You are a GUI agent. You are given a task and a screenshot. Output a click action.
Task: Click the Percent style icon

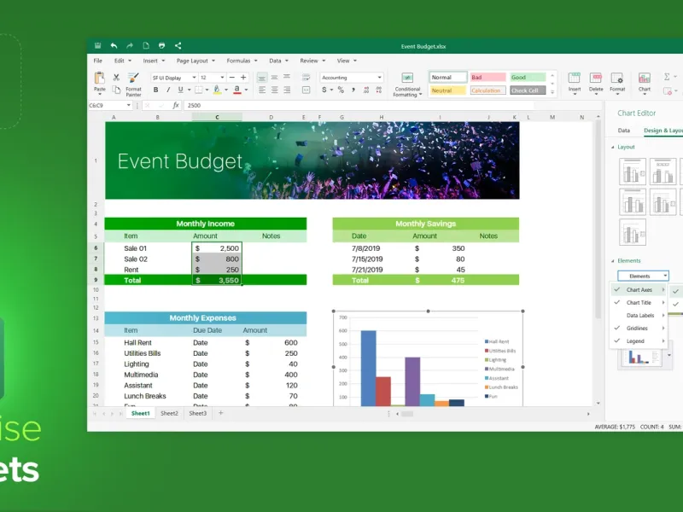341,90
